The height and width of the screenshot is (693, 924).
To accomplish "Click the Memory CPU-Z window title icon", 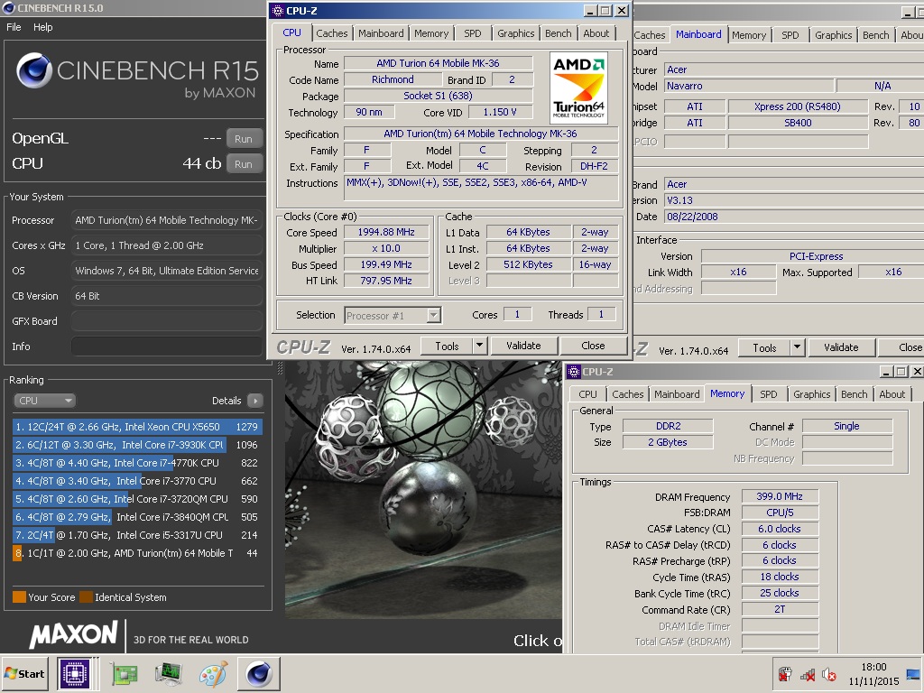I will click(x=575, y=372).
